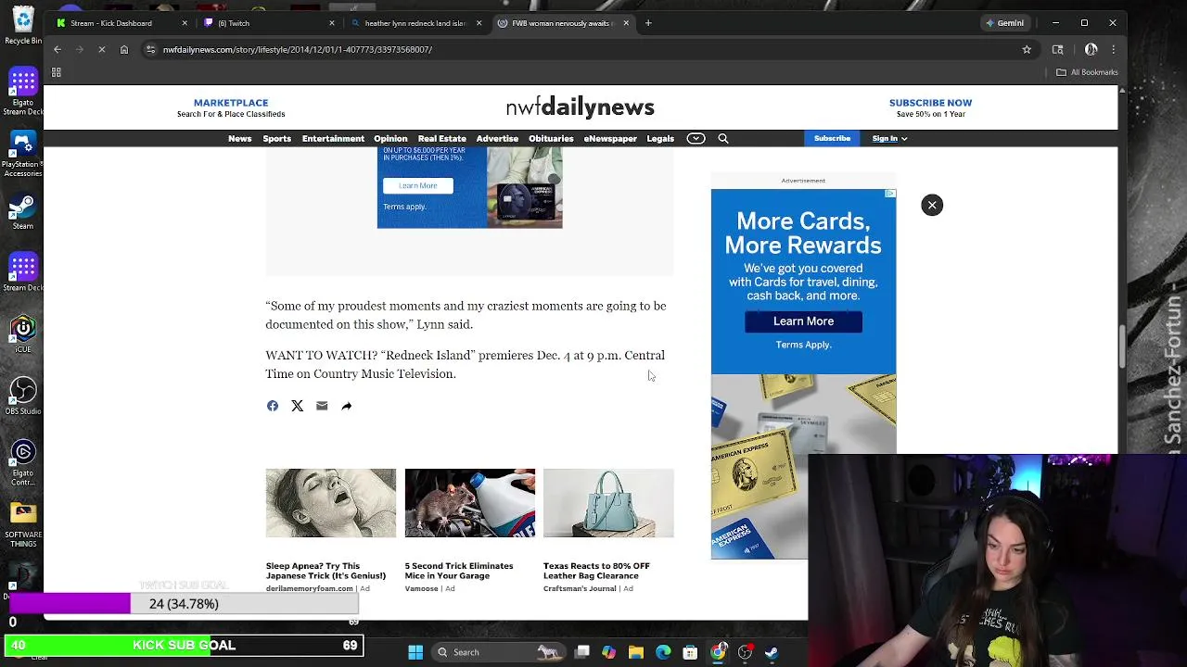Click 5 Second Trick Eliminates Mice headline
The image size is (1187, 667).
pos(458,571)
